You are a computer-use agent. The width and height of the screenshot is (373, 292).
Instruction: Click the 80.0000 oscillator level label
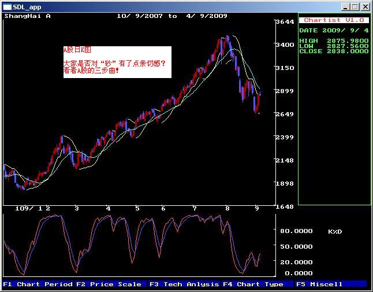[296, 231]
